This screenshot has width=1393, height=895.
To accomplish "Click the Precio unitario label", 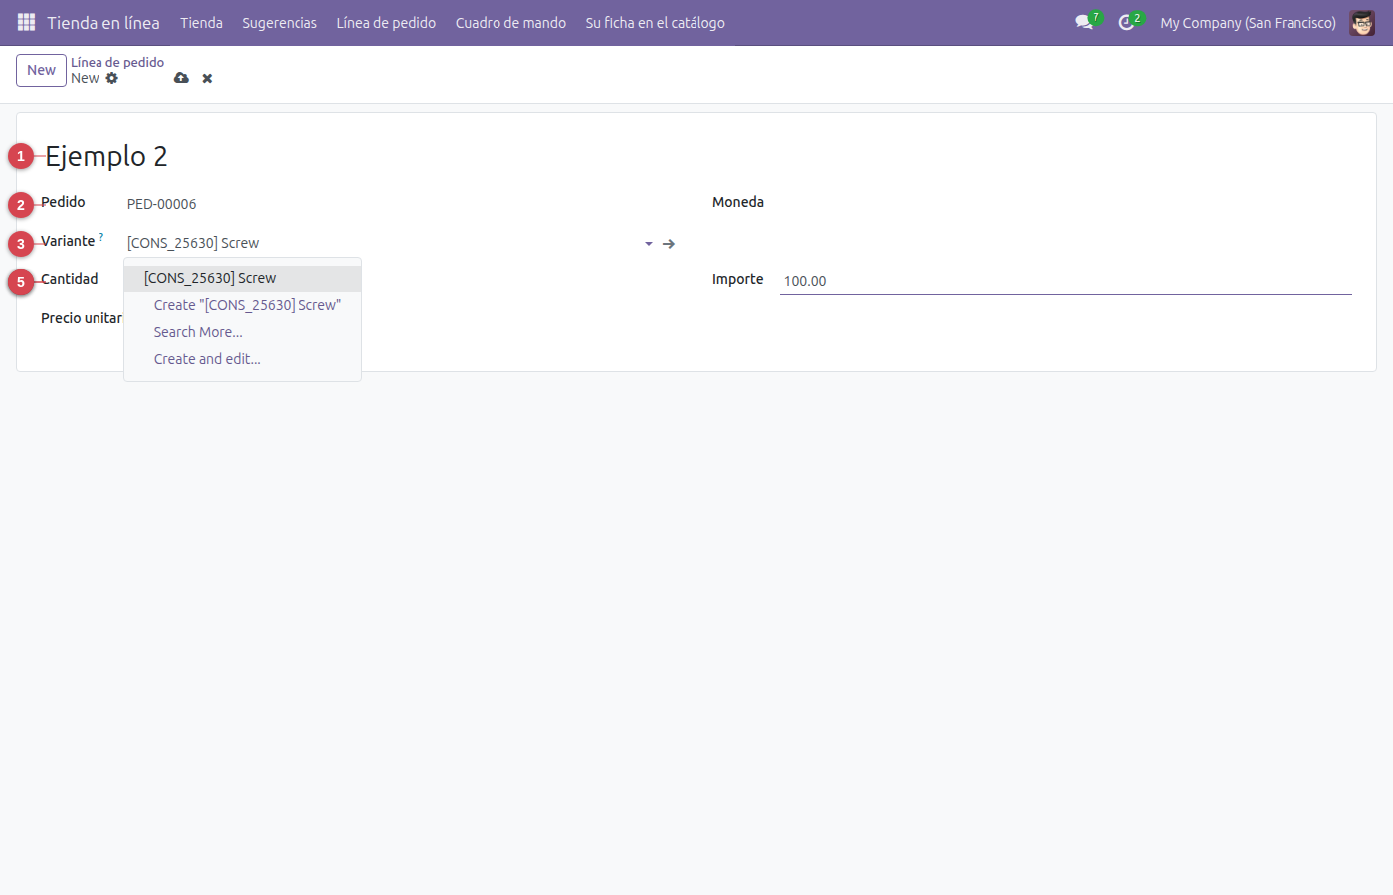I will point(82,318).
